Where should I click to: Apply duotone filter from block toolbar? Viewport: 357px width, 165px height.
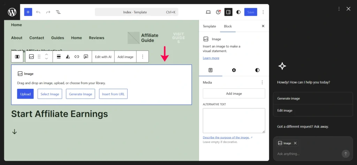(68, 57)
